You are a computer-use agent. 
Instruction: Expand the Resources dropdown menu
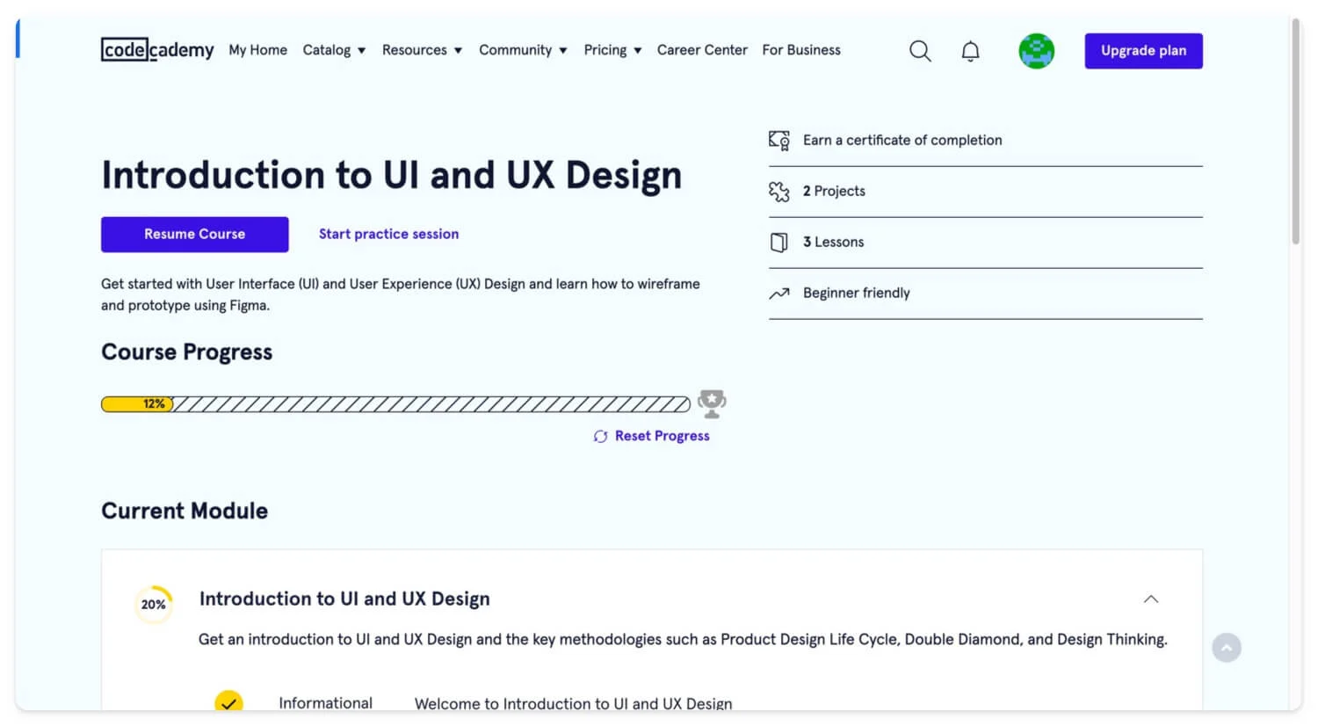click(x=422, y=50)
